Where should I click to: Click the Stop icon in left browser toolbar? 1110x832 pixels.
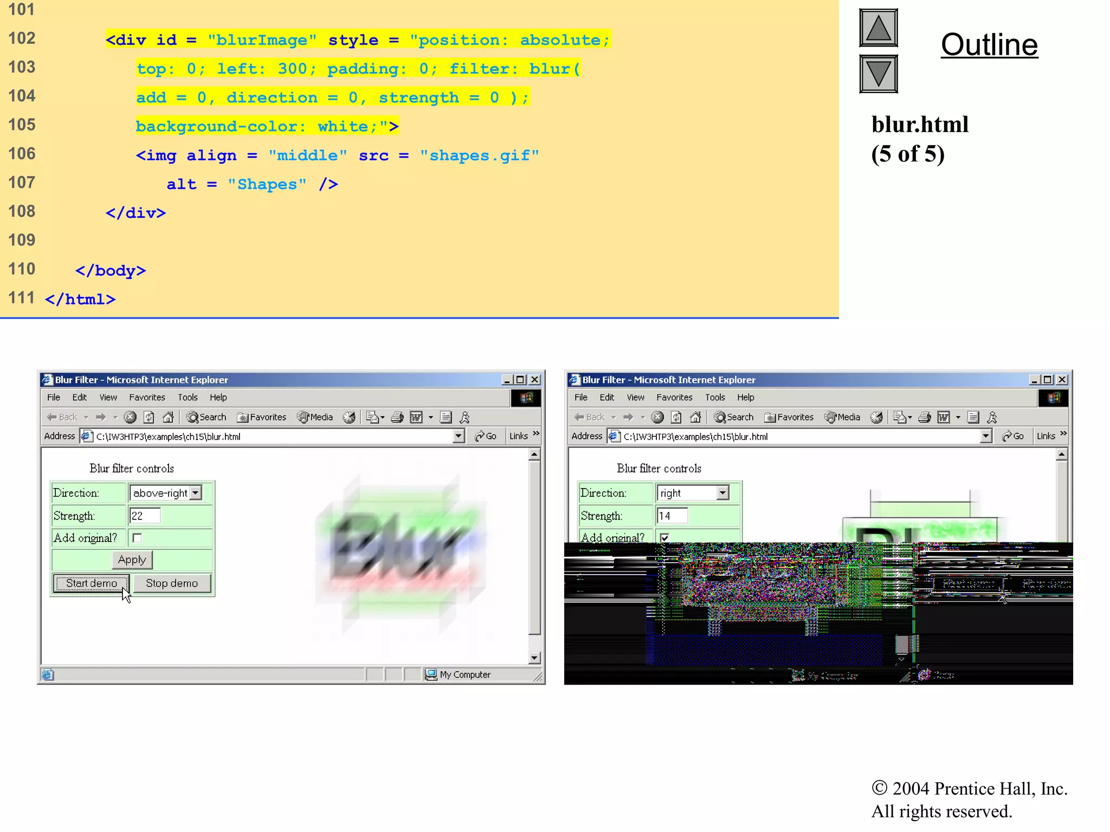pyautogui.click(x=130, y=417)
